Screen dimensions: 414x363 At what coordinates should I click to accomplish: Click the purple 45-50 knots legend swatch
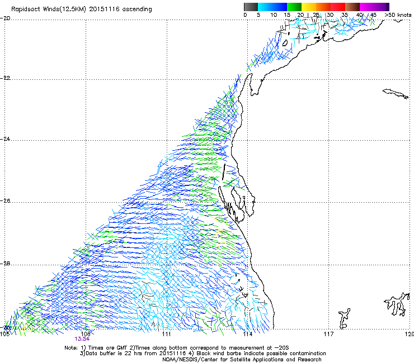pos(382,7)
